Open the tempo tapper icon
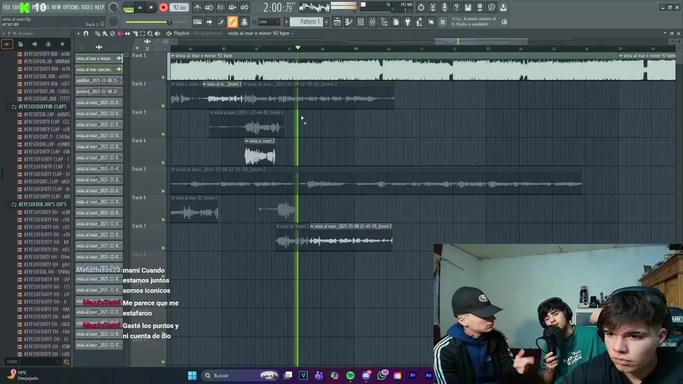683x384 pixels. point(419,22)
